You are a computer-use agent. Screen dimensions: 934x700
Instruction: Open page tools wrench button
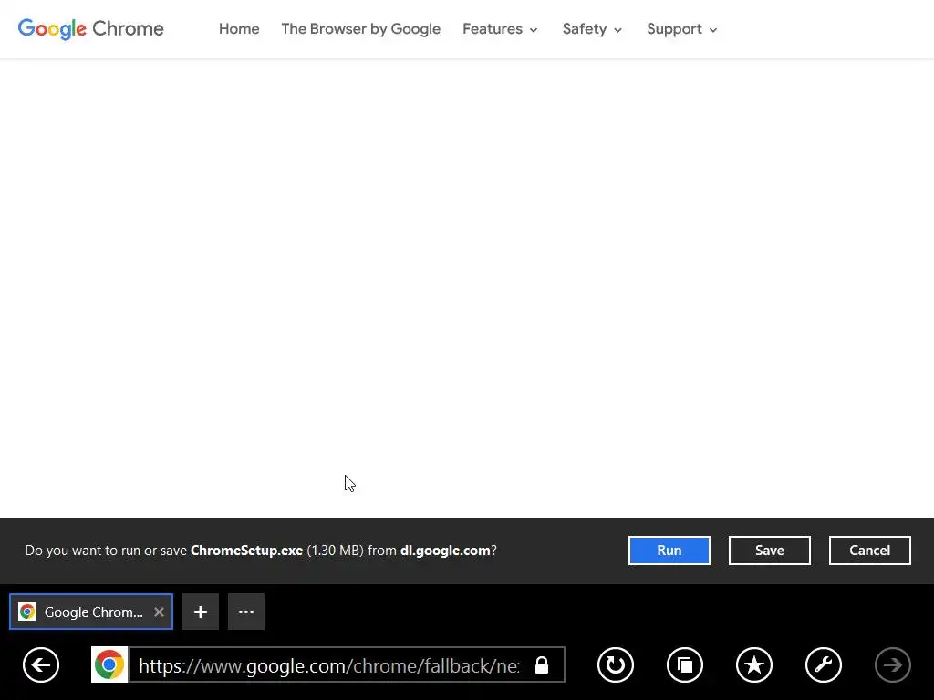[824, 664]
